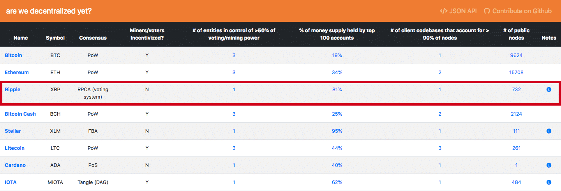Open the IOTA name link
Screen dimensions: 561x191
pos(11,182)
